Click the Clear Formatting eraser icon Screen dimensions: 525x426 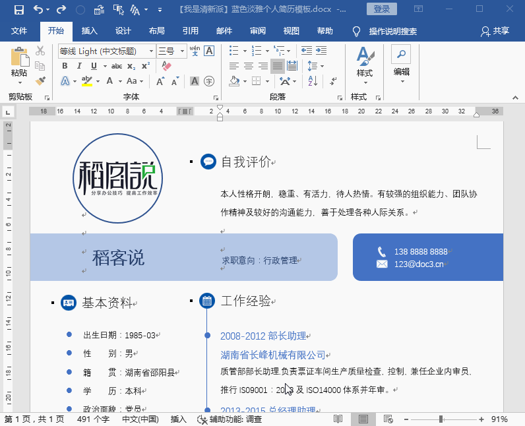coord(166,65)
